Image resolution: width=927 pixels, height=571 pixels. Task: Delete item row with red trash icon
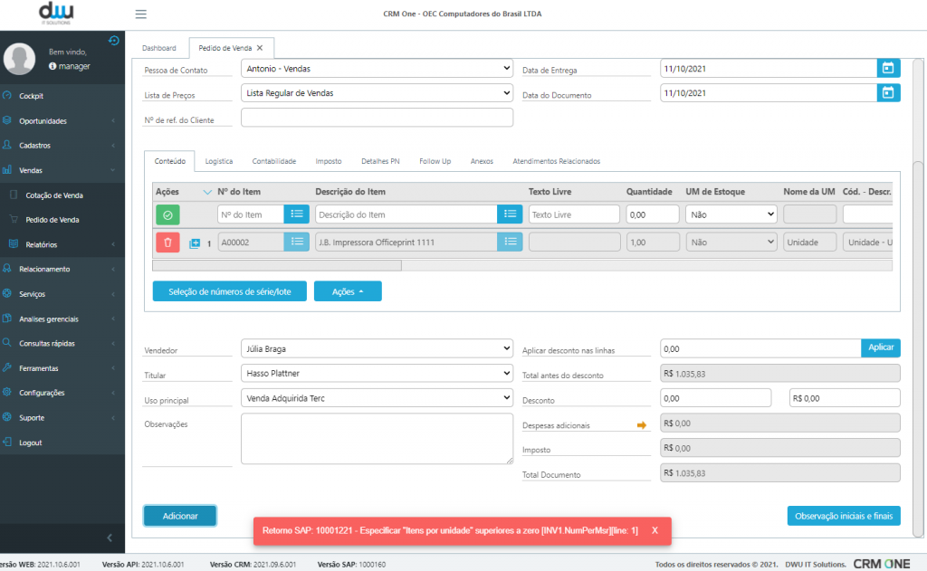click(x=167, y=243)
